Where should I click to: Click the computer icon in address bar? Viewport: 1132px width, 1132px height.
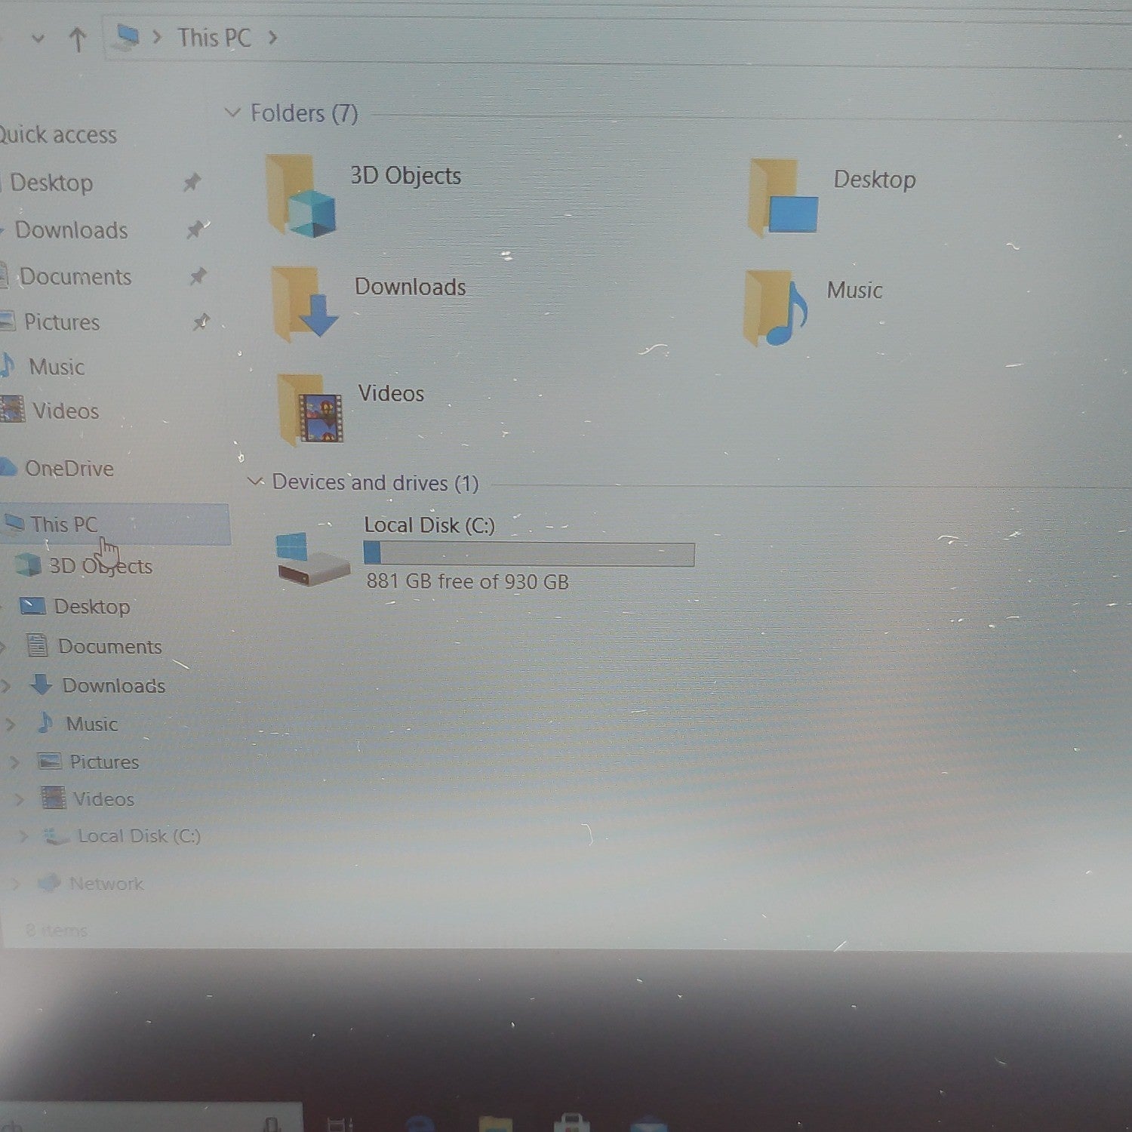tap(126, 37)
